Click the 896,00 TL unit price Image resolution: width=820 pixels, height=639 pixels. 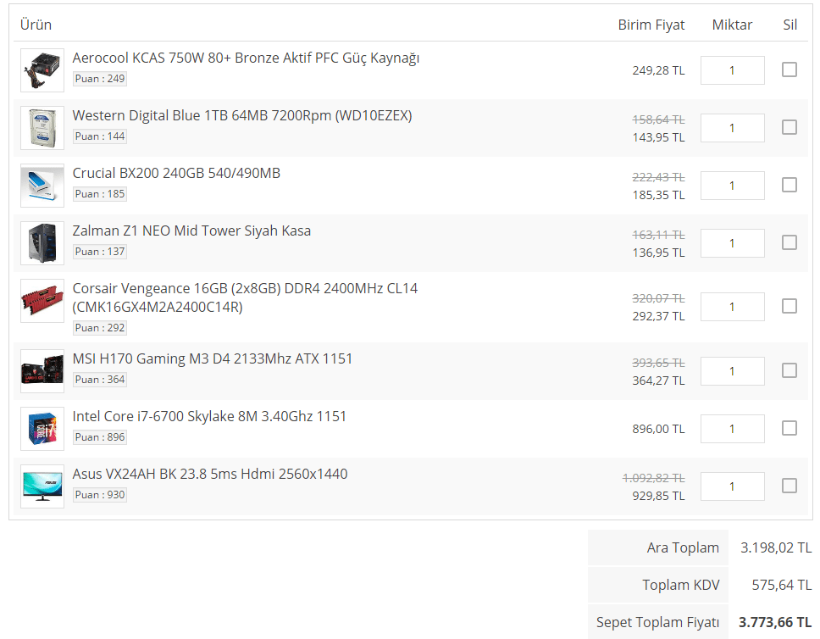pos(658,429)
